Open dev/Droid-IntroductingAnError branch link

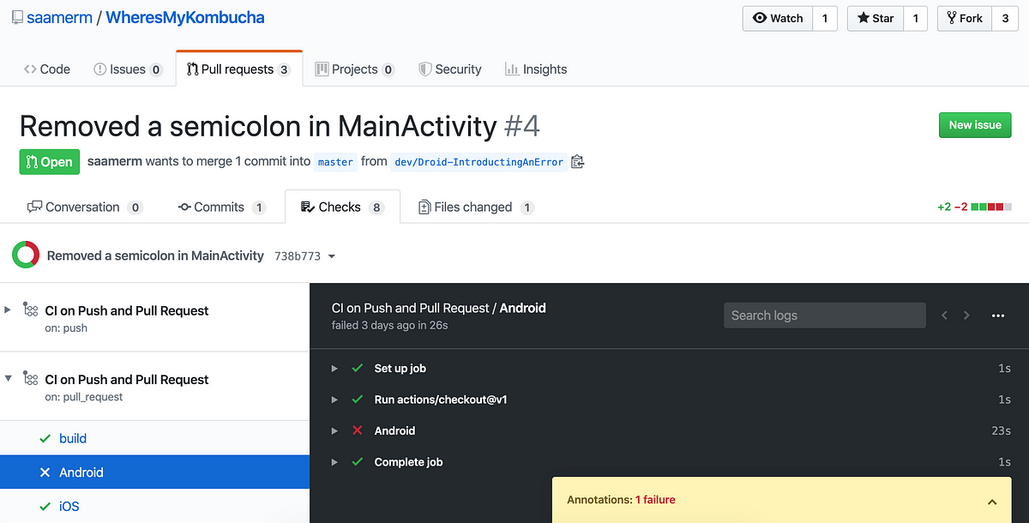(478, 161)
